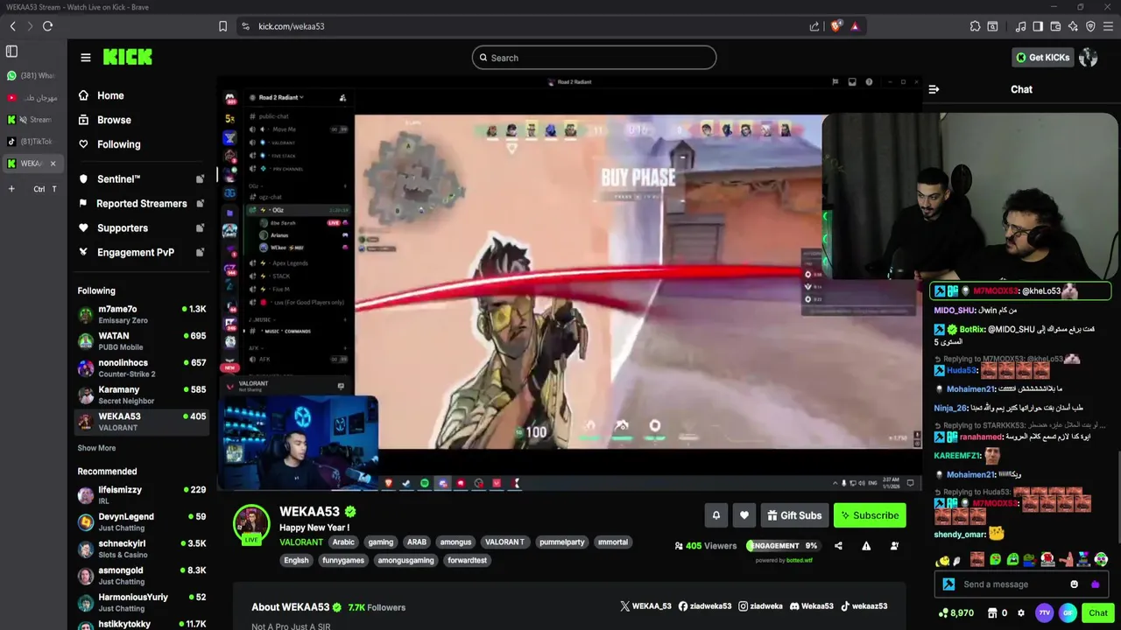Viewport: 1121px width, 630px height.
Task: Click the KICK logo
Action: tap(128, 58)
